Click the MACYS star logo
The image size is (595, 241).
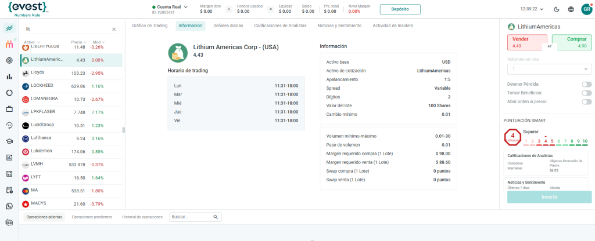[26, 205]
